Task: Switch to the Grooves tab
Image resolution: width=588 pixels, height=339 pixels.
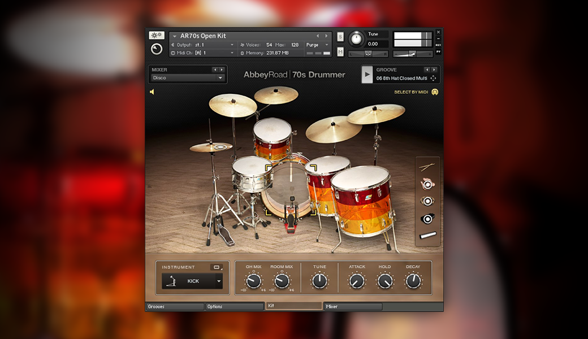Action: pos(175,306)
